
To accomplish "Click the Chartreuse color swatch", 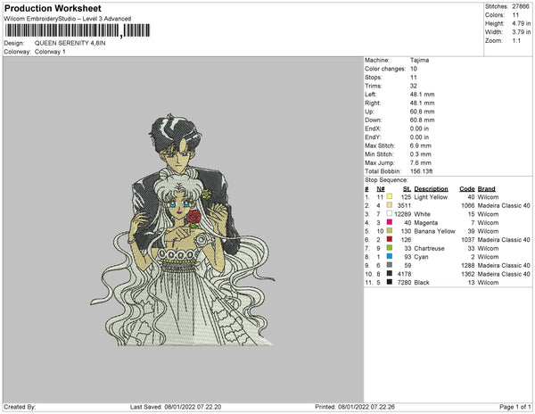I will click(390, 248).
